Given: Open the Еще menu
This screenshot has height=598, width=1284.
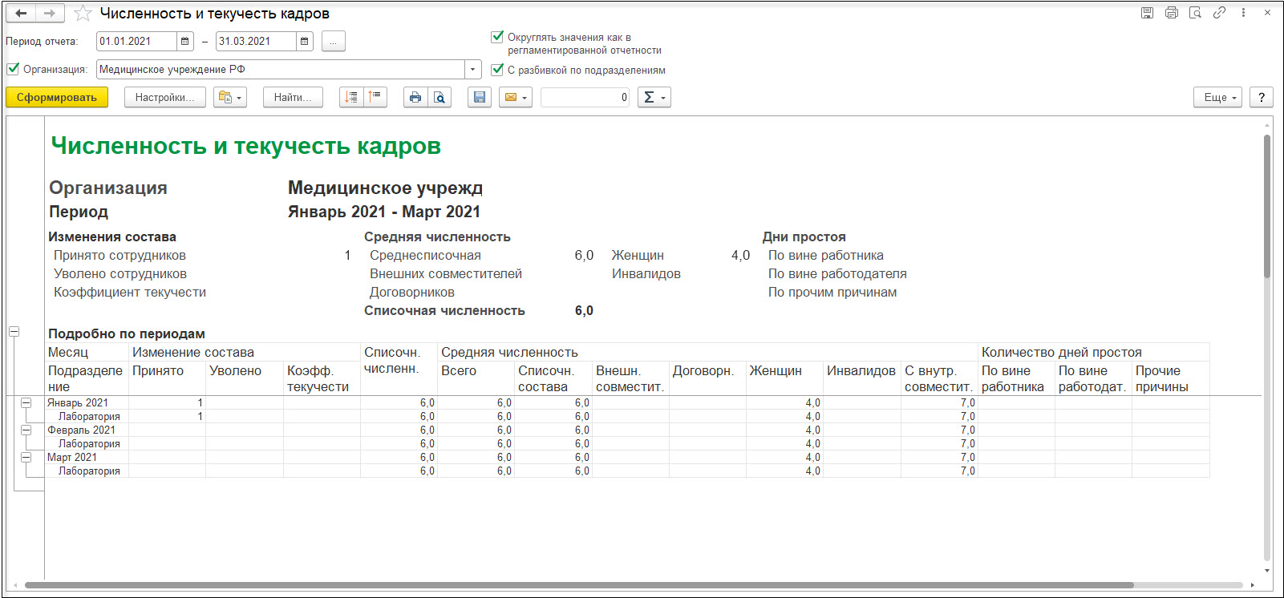Looking at the screenshot, I should coord(1217,97).
